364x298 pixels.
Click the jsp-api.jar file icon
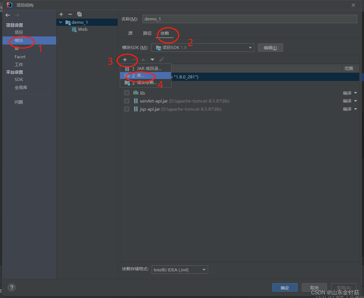click(x=136, y=109)
